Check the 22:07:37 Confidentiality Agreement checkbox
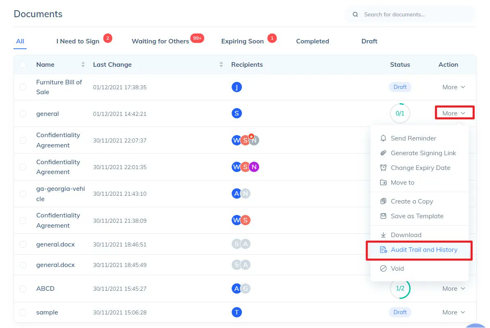Screen dimensions: 490x328 tap(23, 140)
